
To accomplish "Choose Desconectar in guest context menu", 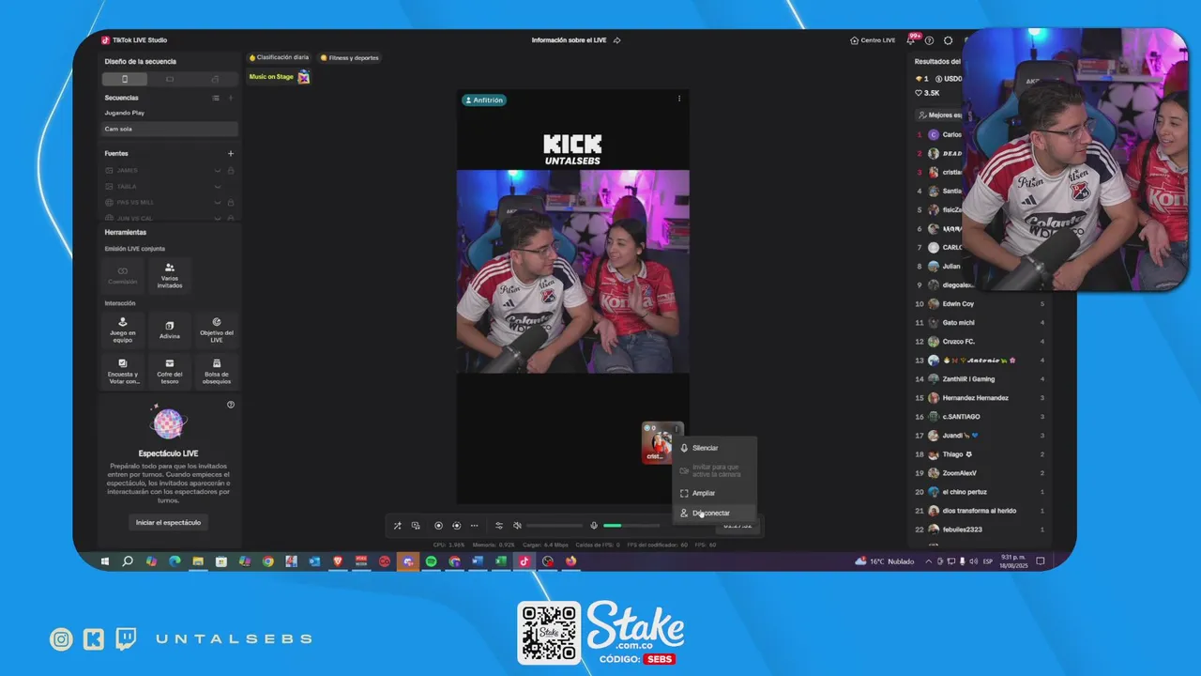I will (714, 513).
